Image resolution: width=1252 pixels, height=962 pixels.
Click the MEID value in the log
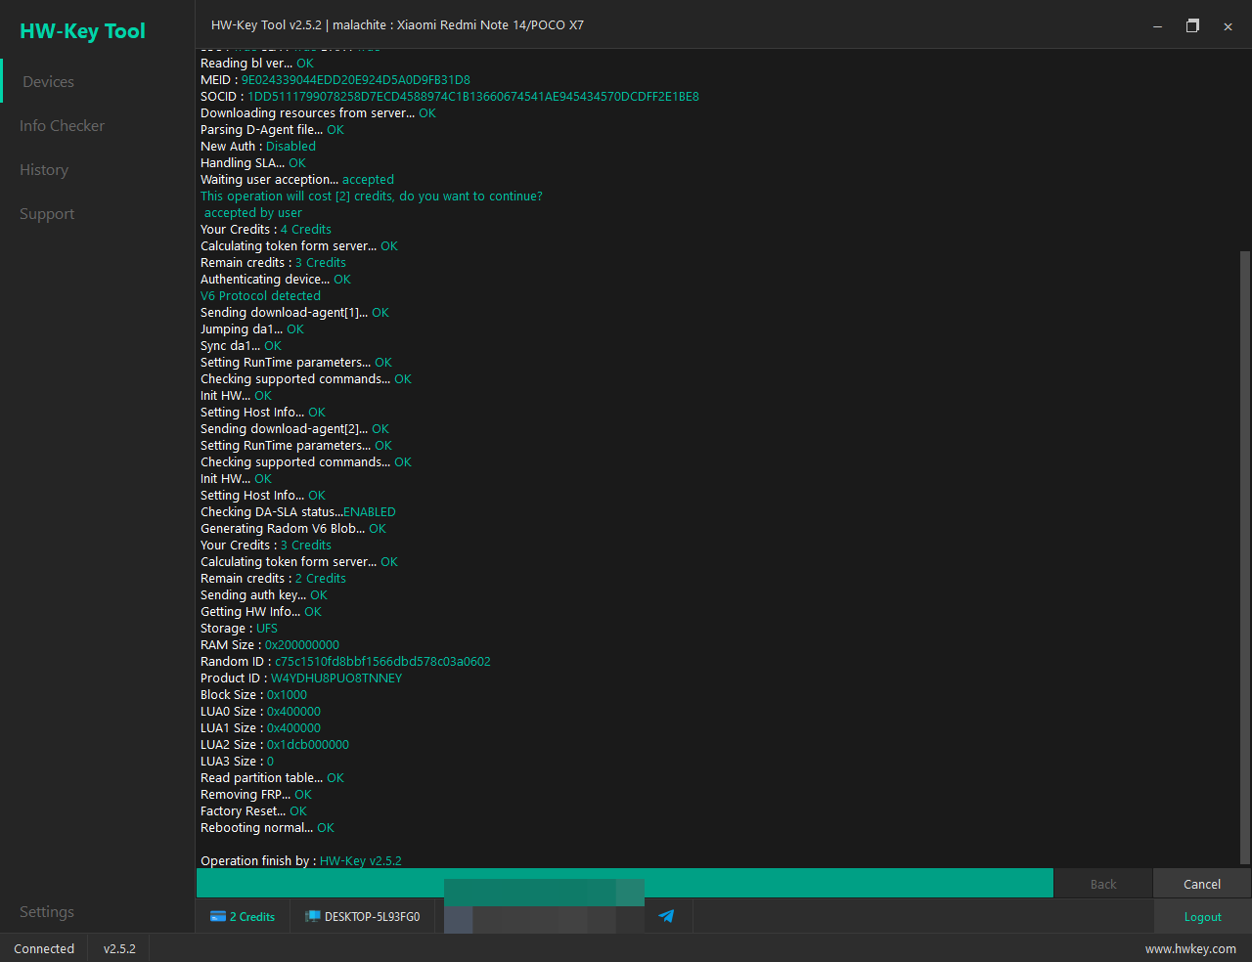click(355, 80)
